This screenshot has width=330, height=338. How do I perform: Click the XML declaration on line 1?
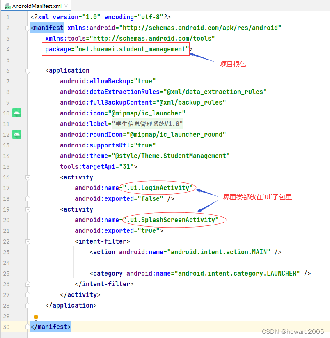click(x=101, y=17)
